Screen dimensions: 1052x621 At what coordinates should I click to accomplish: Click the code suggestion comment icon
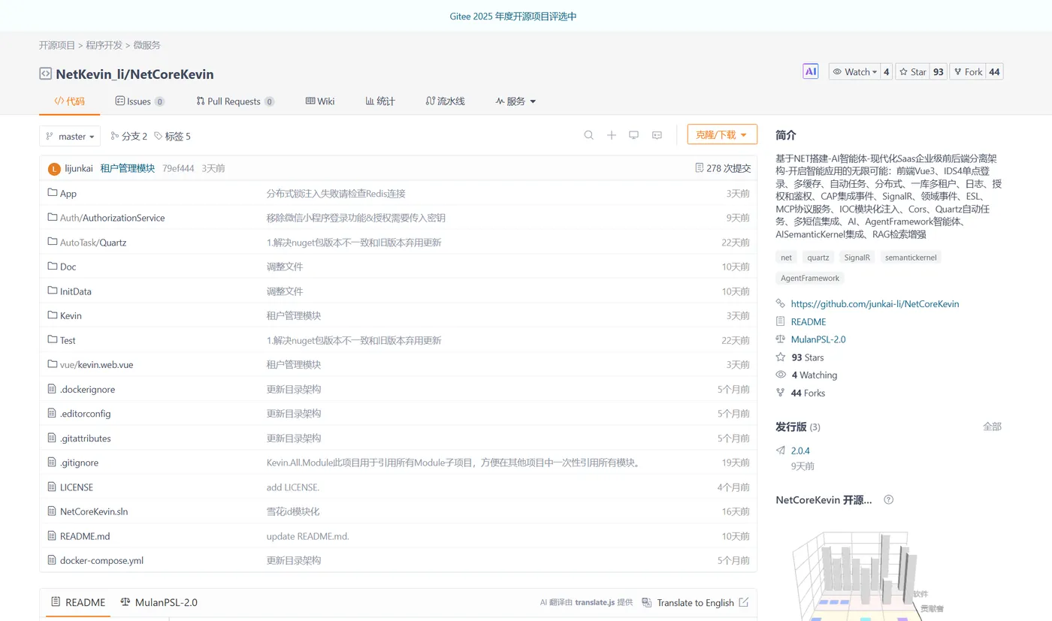pos(657,134)
